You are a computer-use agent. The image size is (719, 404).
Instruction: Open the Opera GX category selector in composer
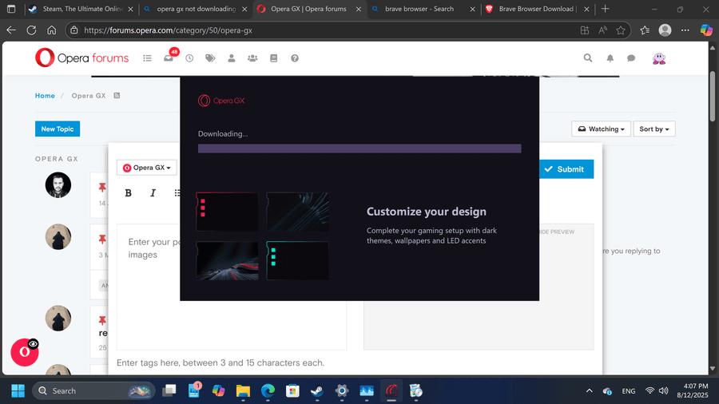(147, 168)
